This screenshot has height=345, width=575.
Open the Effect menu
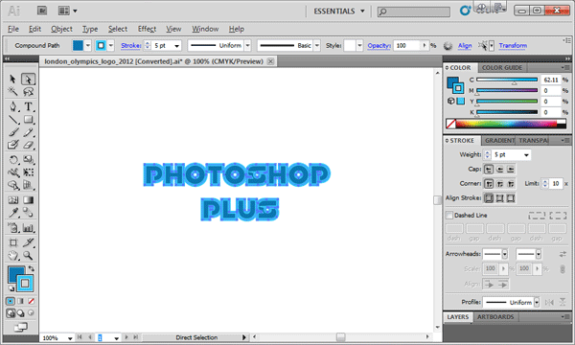point(147,29)
